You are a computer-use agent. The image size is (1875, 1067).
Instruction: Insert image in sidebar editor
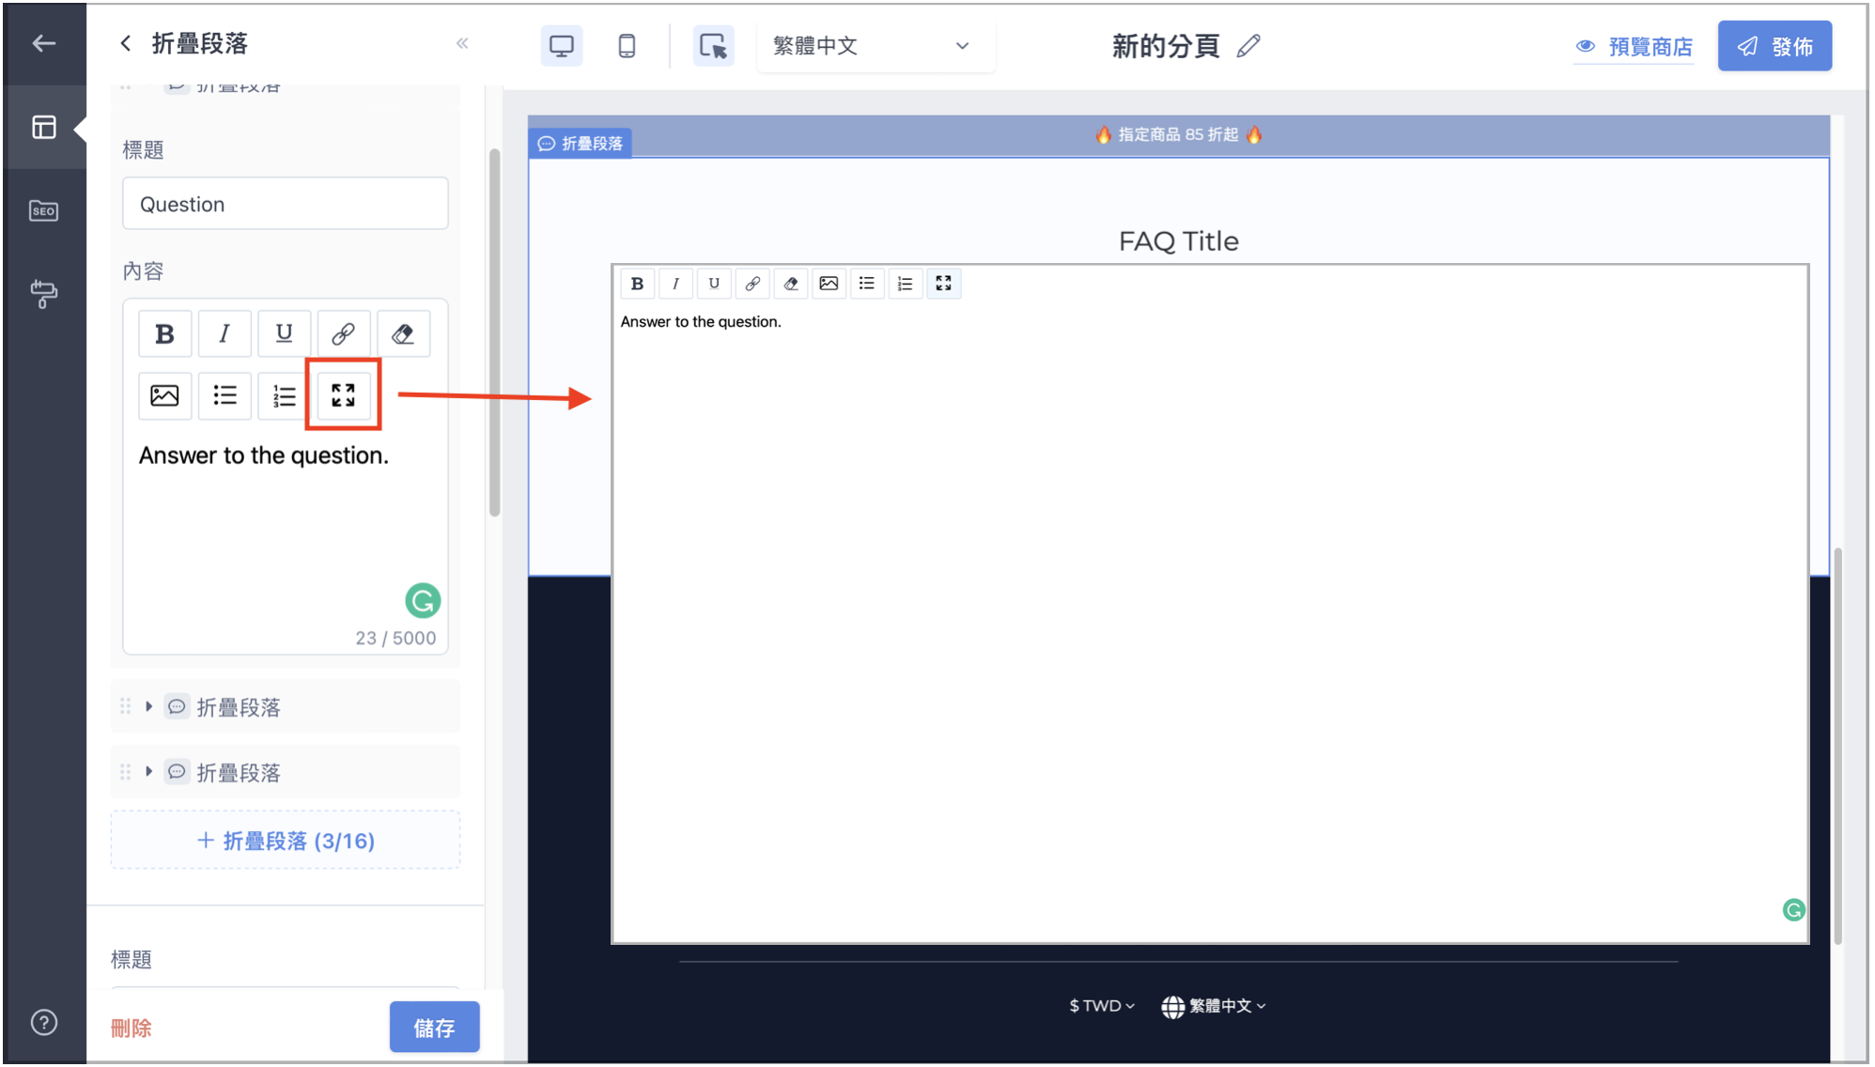tap(164, 395)
